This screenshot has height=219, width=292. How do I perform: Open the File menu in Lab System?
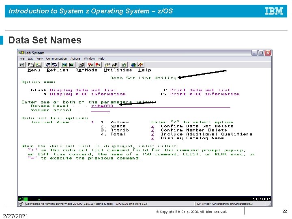(x=22, y=58)
